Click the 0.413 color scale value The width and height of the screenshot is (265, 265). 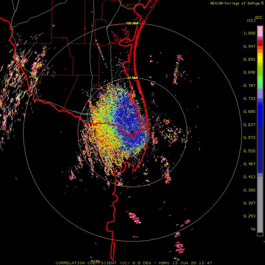249,177
